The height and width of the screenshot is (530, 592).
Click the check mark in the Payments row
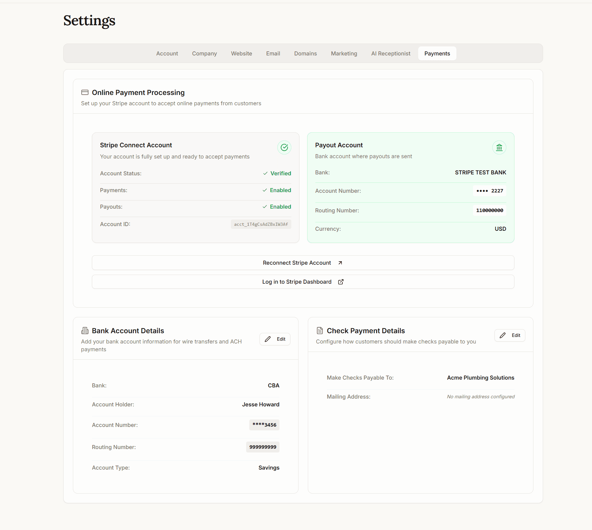265,190
